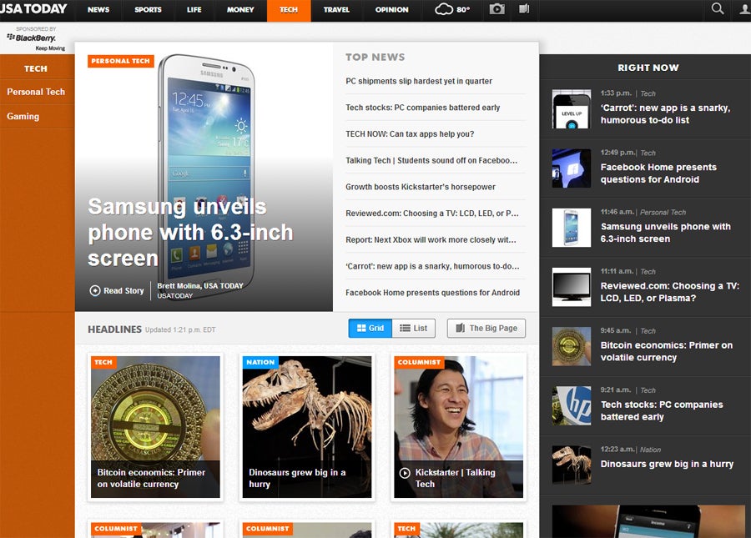Go to the Sports section

[148, 9]
